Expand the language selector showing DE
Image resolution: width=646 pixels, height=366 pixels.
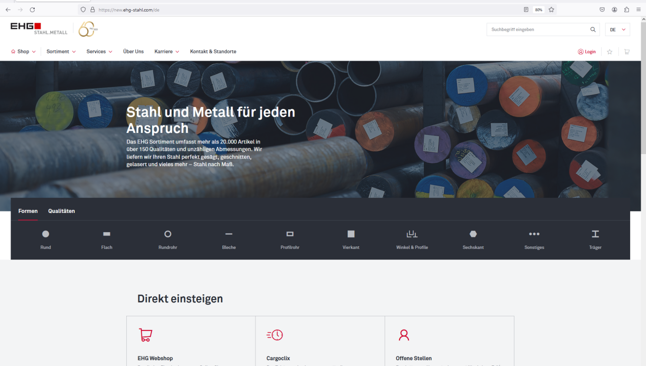click(x=618, y=29)
